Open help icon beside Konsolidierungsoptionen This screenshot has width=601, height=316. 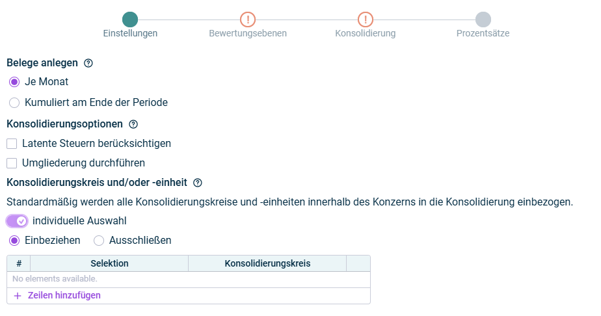pyautogui.click(x=133, y=124)
